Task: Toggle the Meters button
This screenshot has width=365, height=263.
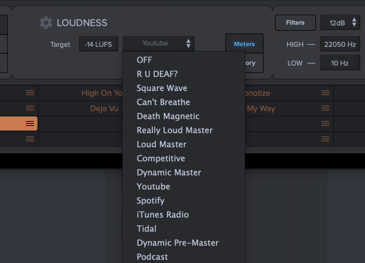Action: click(x=244, y=44)
